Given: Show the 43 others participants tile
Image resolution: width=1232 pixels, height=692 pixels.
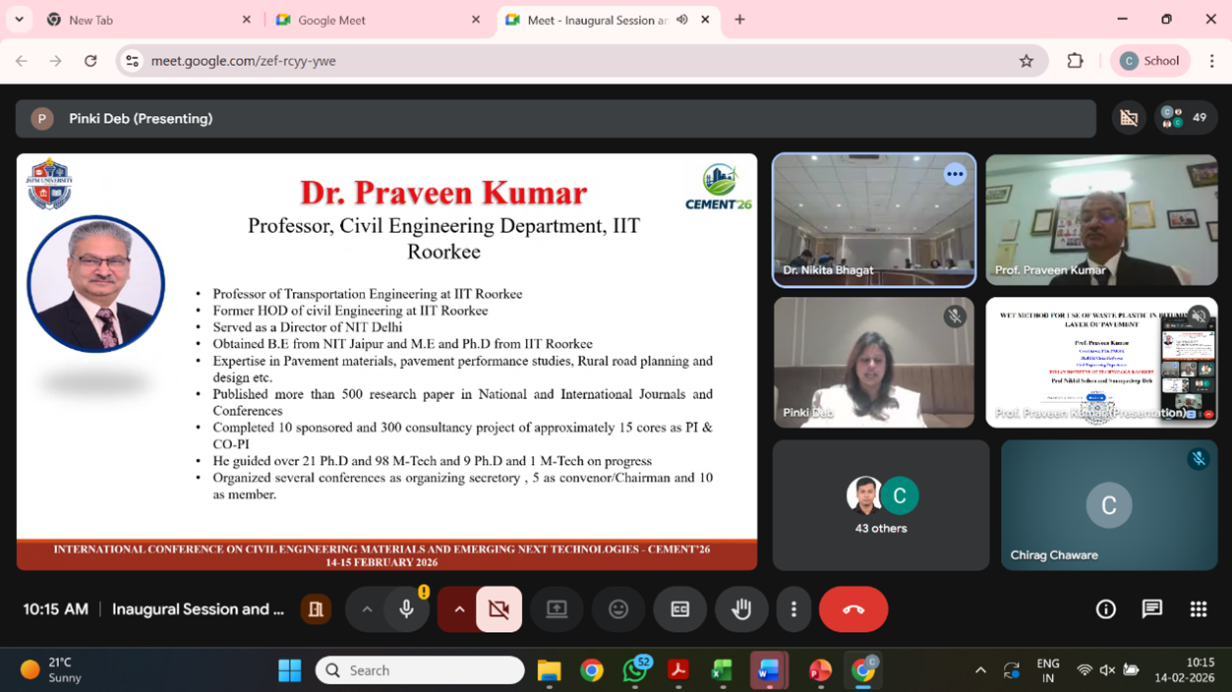Looking at the screenshot, I should [881, 505].
